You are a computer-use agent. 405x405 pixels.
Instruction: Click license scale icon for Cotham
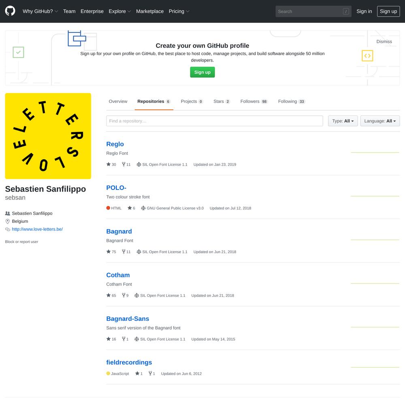click(x=136, y=295)
